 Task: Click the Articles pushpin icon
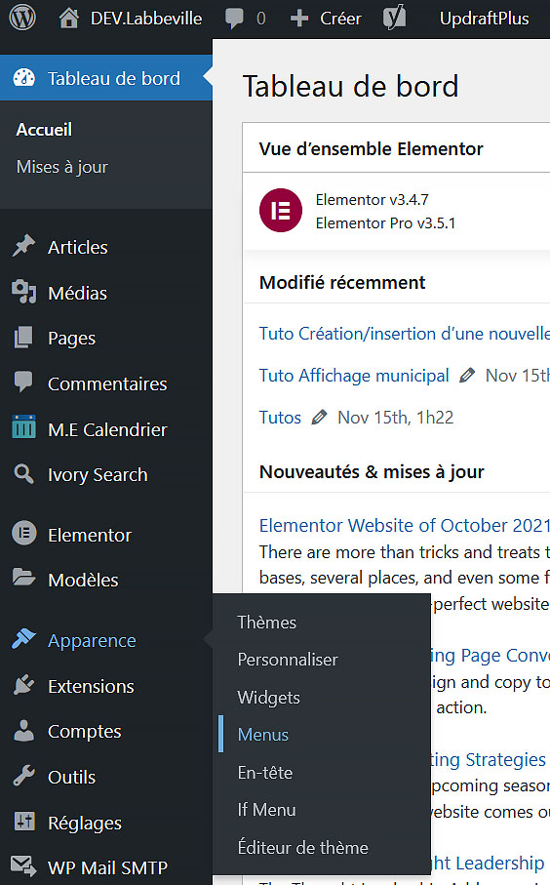23,246
